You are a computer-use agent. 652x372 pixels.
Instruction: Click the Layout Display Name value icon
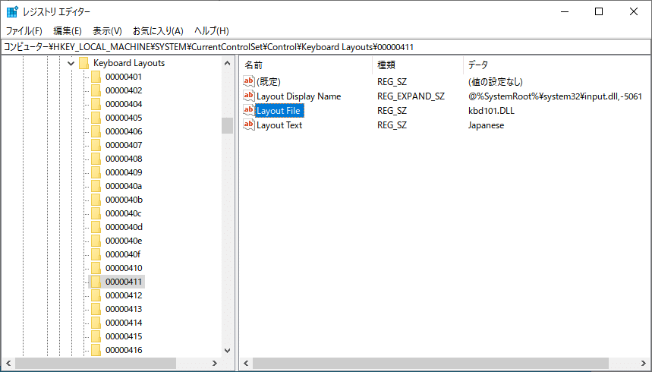coord(249,96)
